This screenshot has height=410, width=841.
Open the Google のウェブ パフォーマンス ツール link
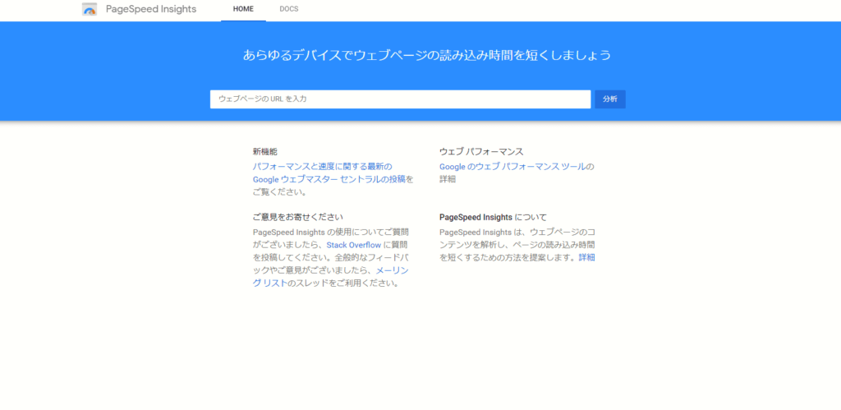pos(512,166)
